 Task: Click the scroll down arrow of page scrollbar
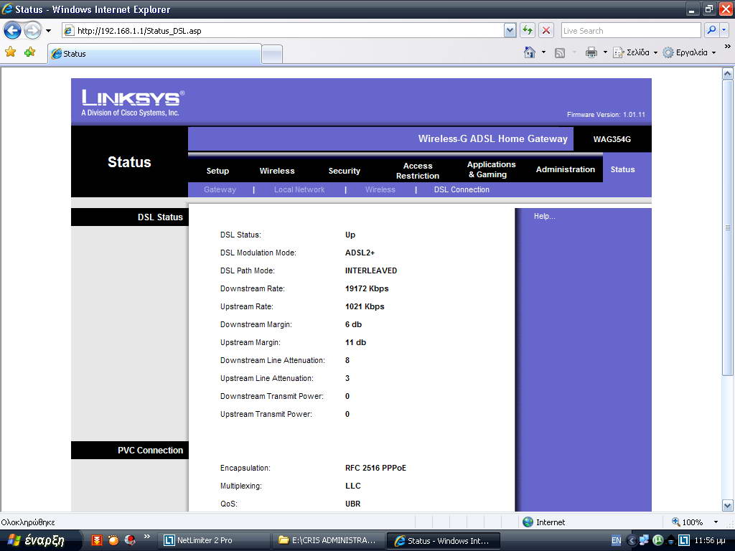point(728,506)
